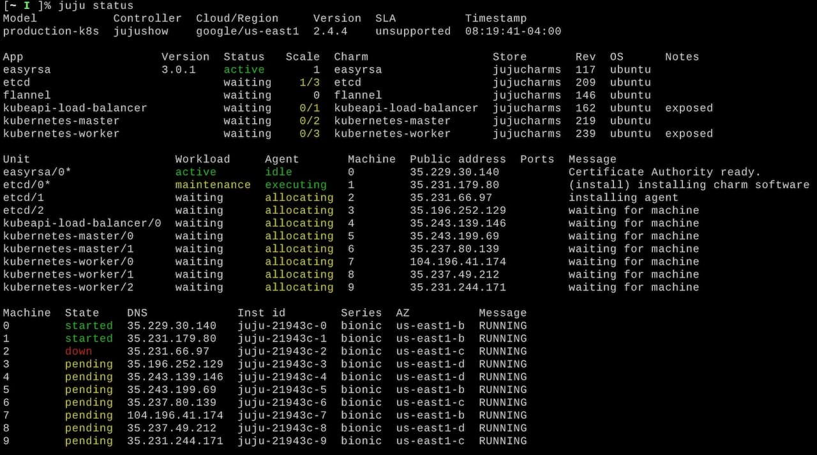The height and width of the screenshot is (455, 817).
Task: Click the 'Workload' column header
Action: click(203, 159)
